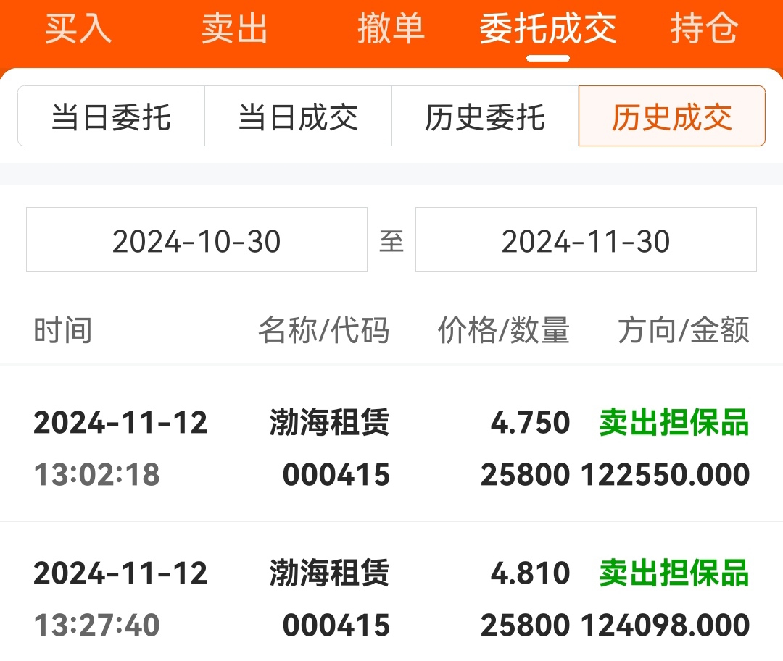
Task: Click the 时间 column header
Action: [x=63, y=330]
